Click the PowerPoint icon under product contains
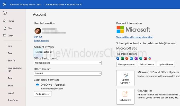The image size is (180, 106). pos(127,59)
